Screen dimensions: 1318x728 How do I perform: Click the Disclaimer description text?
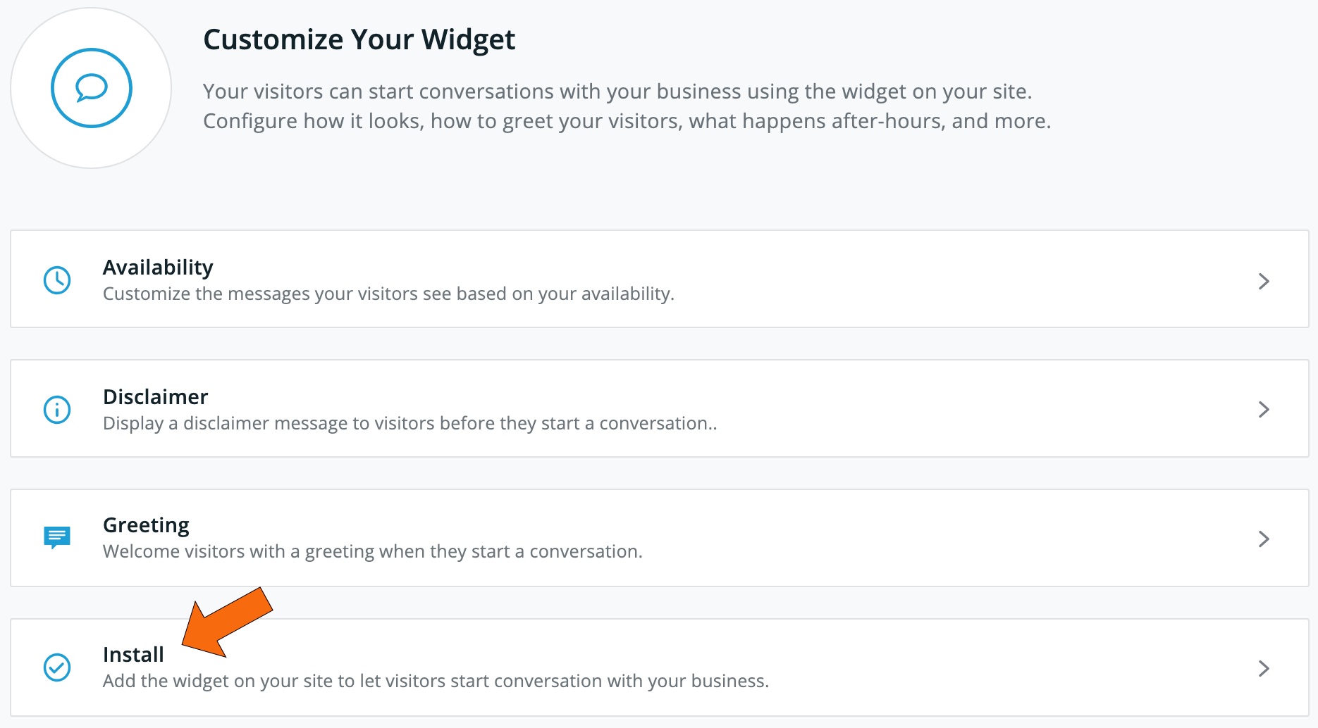(410, 423)
